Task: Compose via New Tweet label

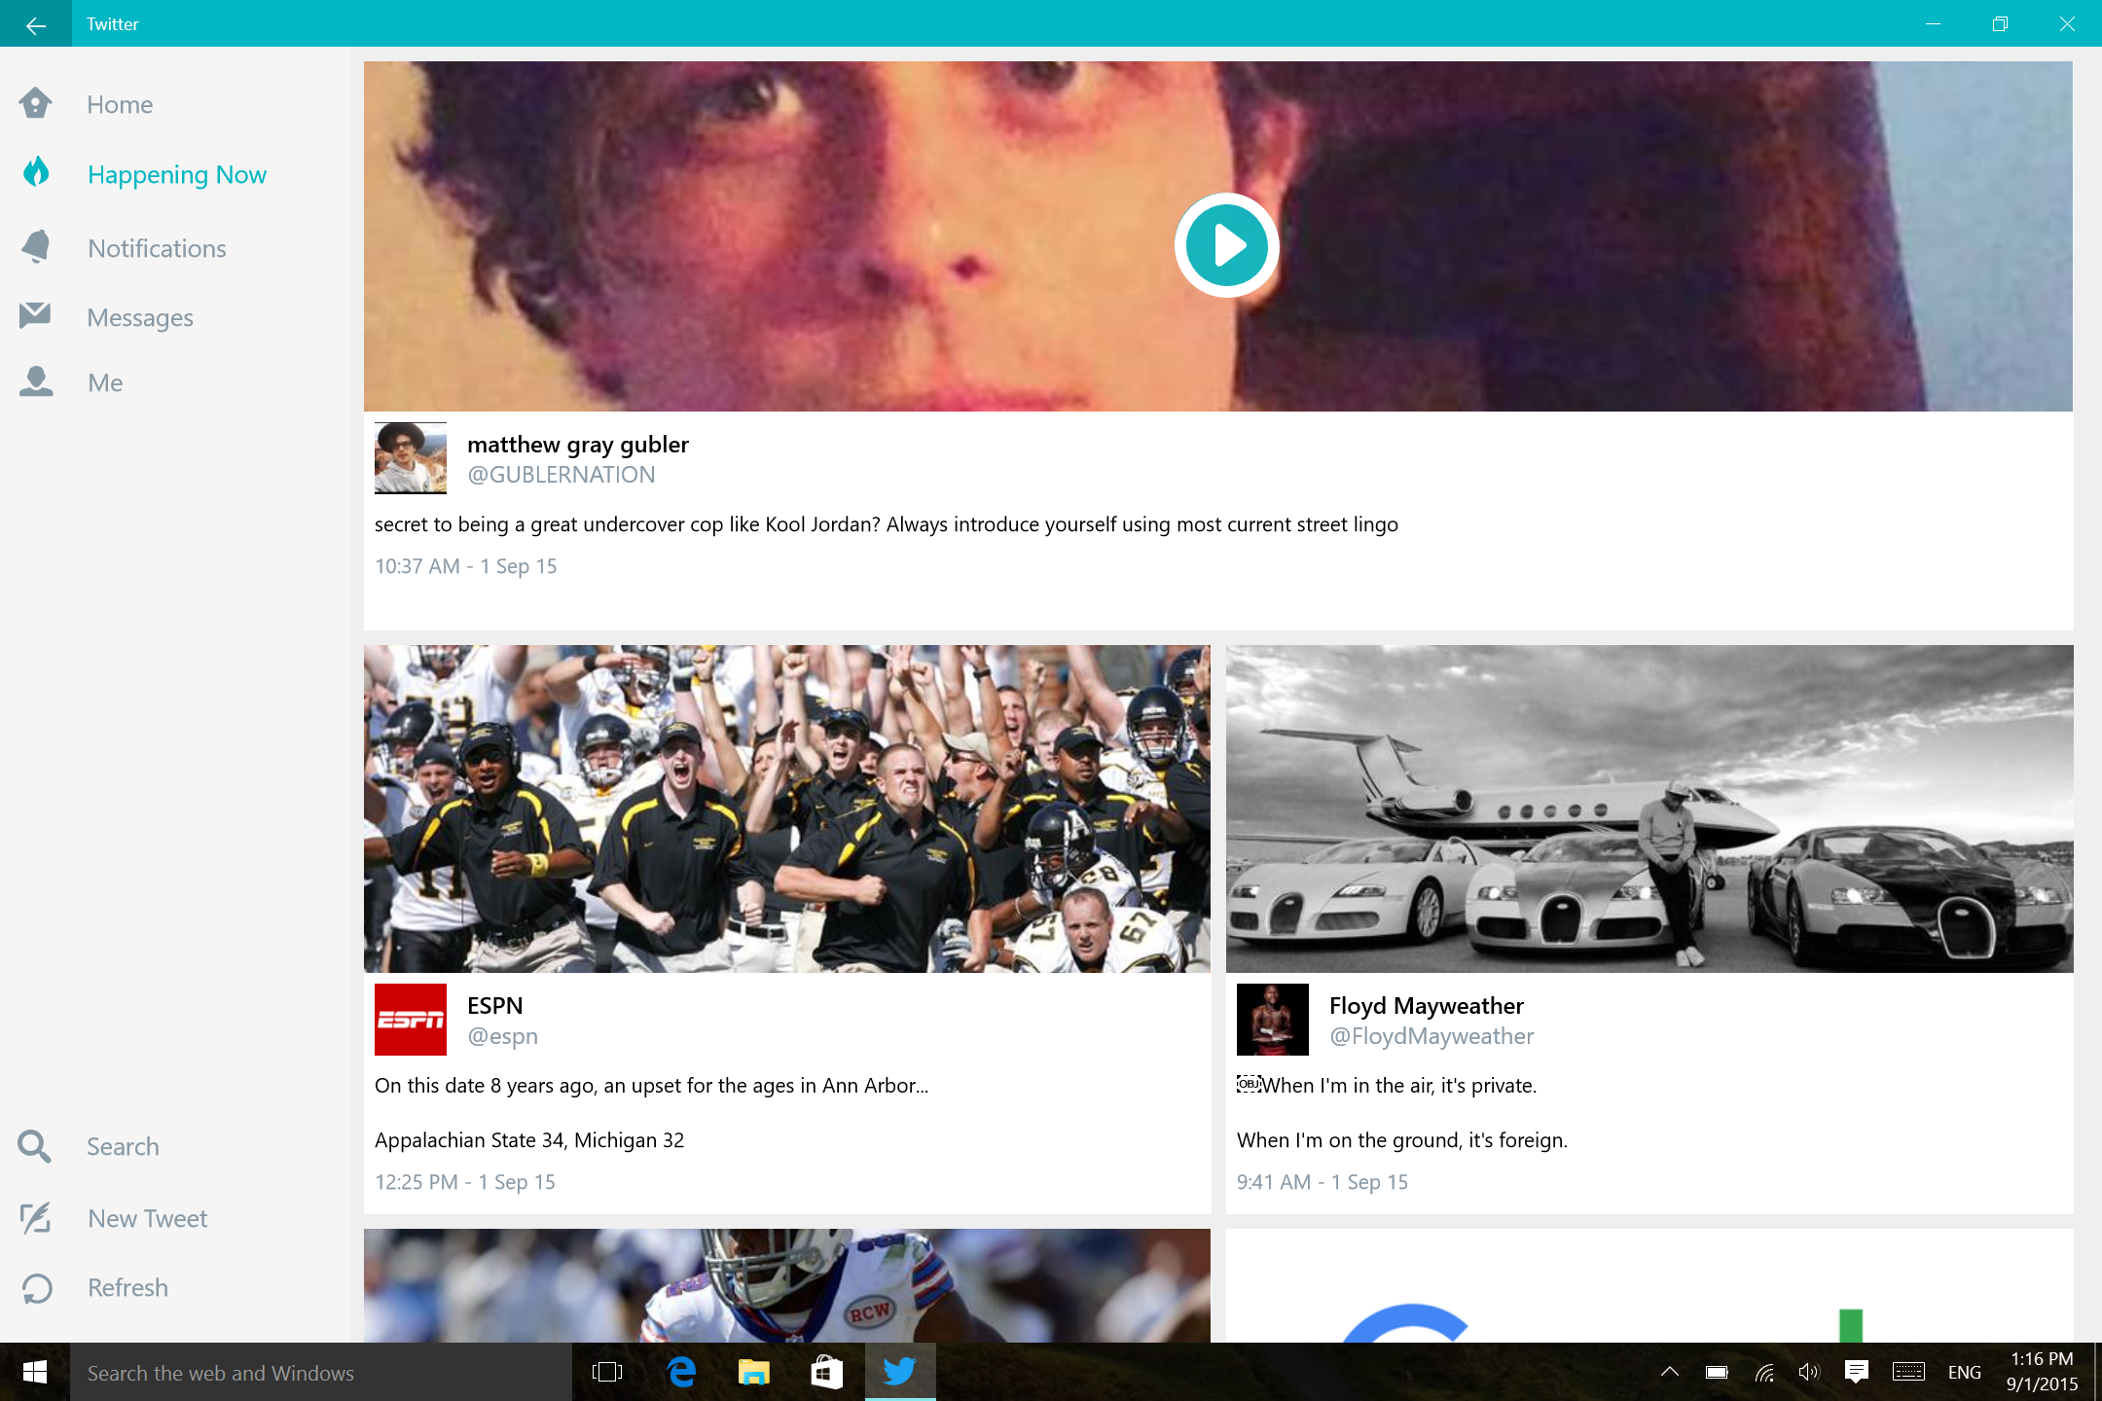Action: point(147,1218)
